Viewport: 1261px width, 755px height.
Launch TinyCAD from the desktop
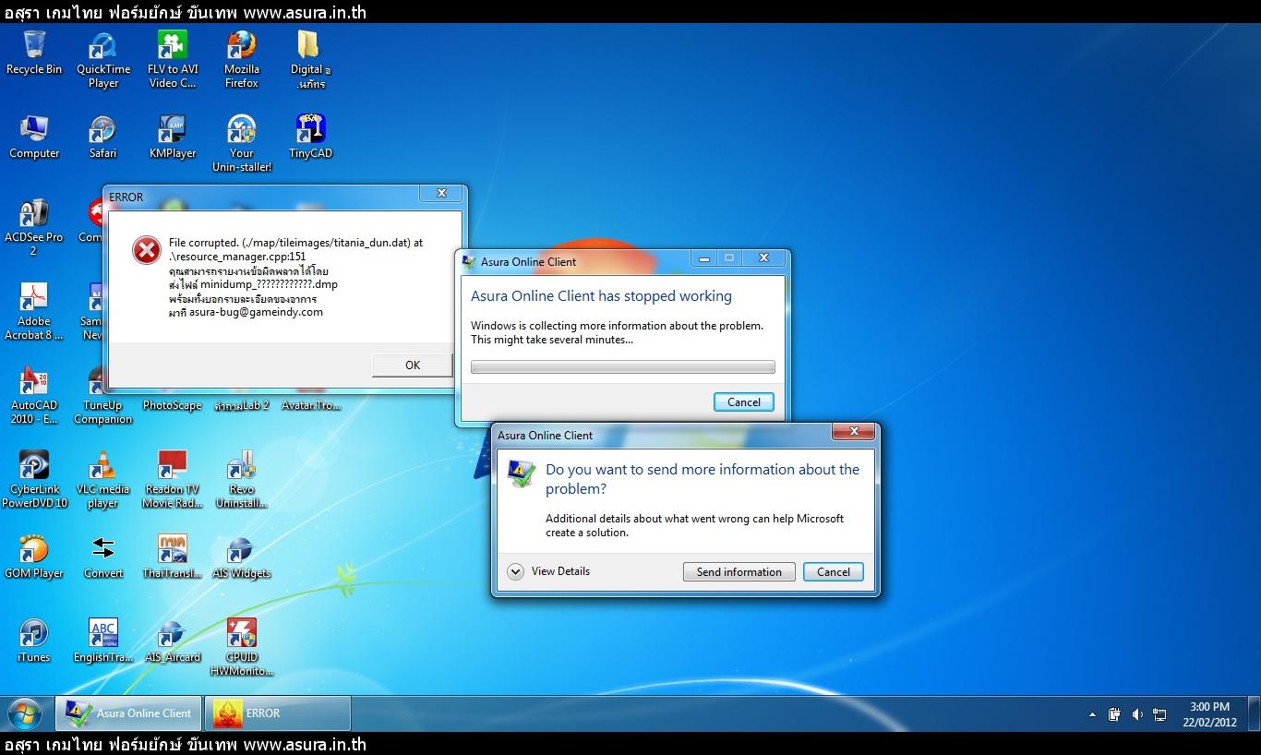(x=310, y=137)
